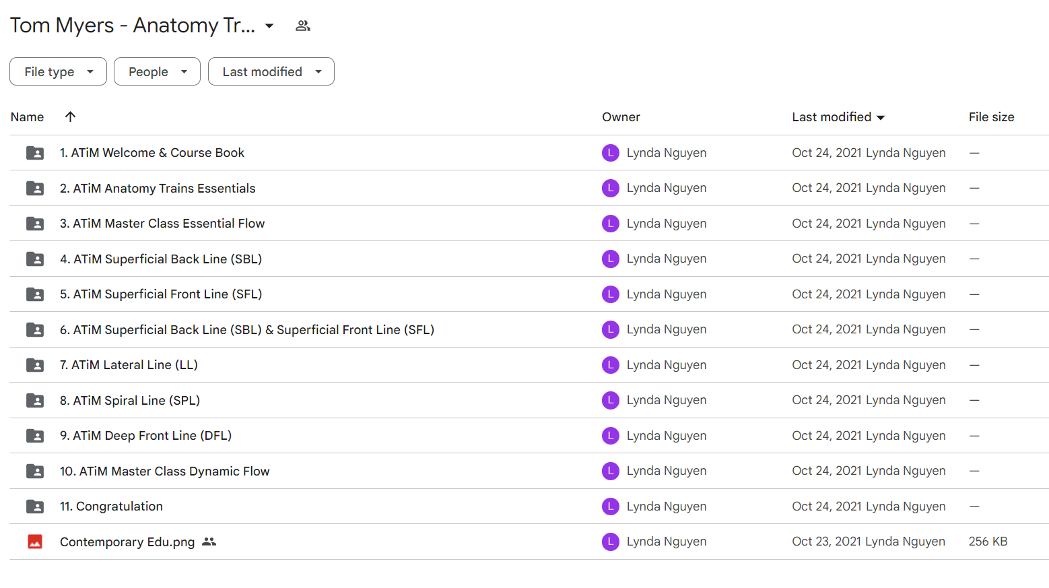The width and height of the screenshot is (1049, 588).
Task: Select folder icon for 7. Lateral Line
Action: click(x=35, y=365)
